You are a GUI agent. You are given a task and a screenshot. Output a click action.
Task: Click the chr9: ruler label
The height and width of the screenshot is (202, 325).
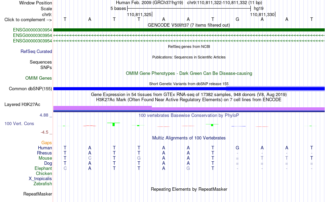[47, 14]
